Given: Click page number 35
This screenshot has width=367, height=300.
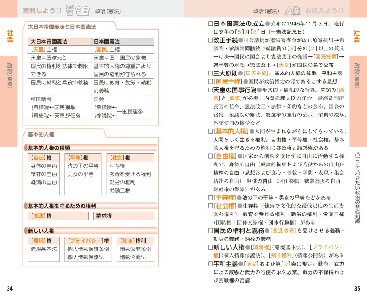Looking at the screenshot, I should (x=357, y=288).
